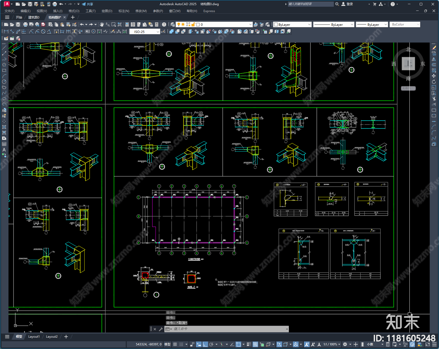Click the 登录 sign-in button

tap(347, 4)
